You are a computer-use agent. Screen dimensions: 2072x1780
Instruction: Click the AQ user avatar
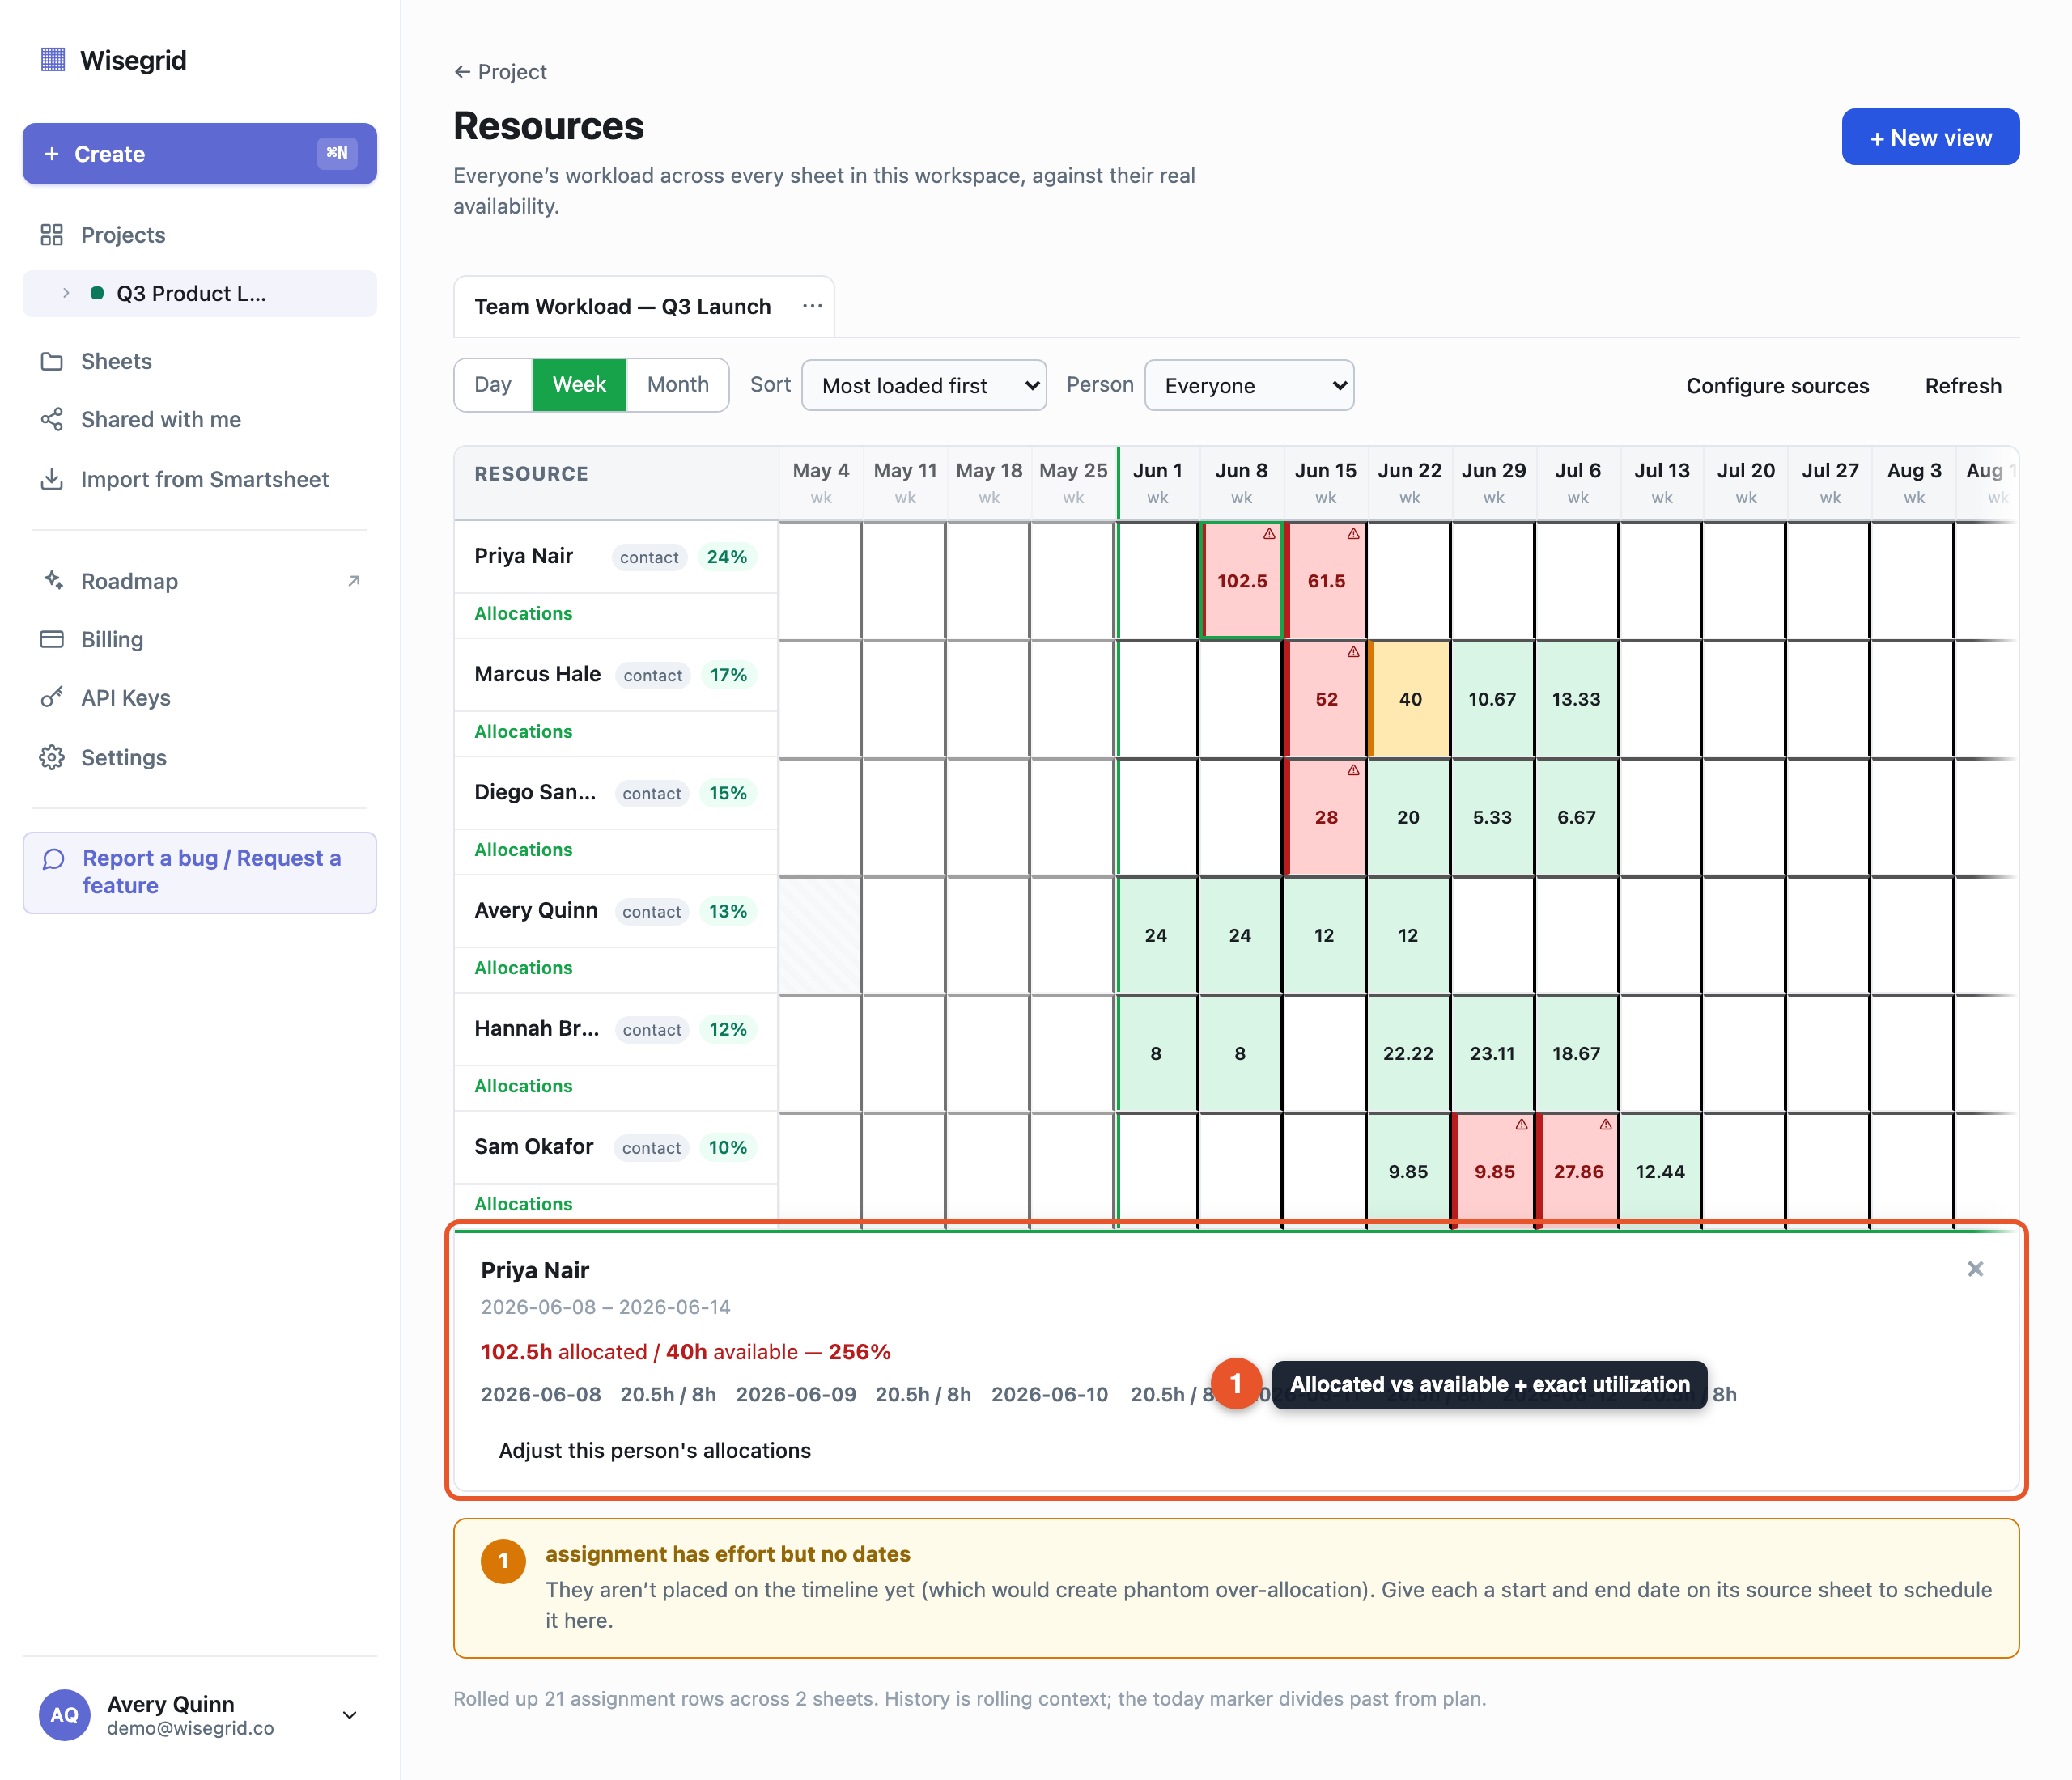[65, 1714]
